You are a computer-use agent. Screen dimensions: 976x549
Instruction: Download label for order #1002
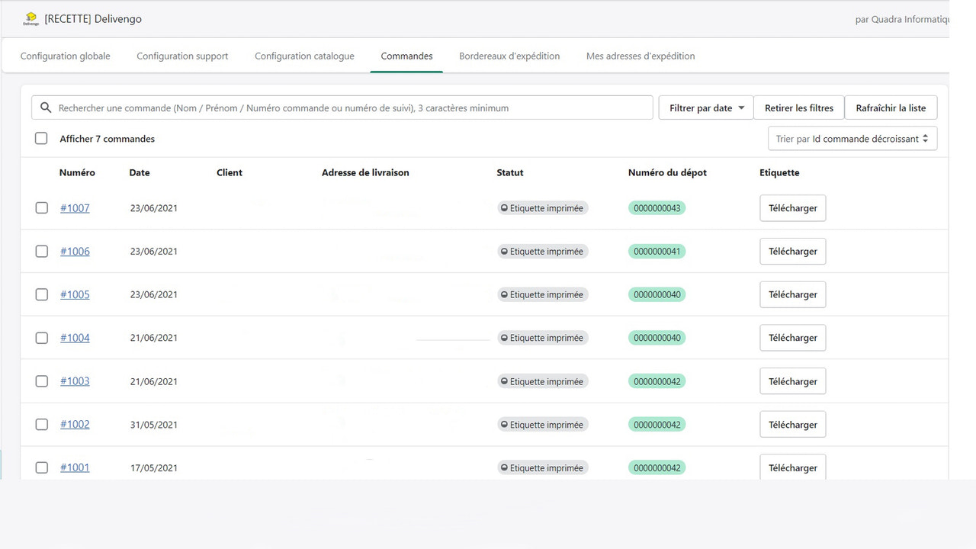click(x=793, y=425)
